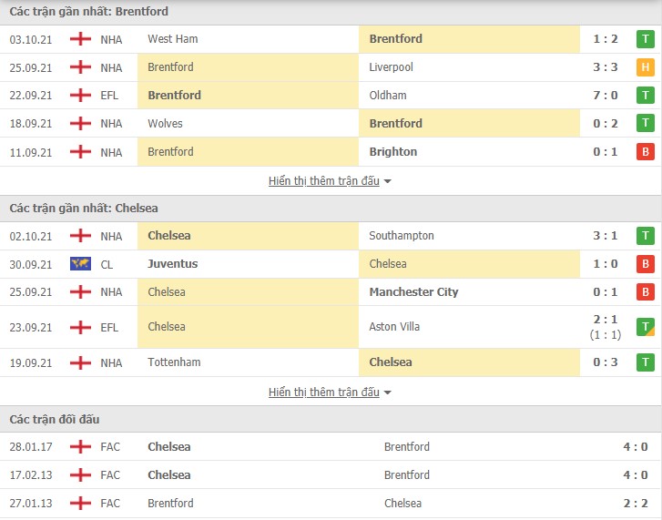Click red B badge for Brighton match

[x=645, y=152]
